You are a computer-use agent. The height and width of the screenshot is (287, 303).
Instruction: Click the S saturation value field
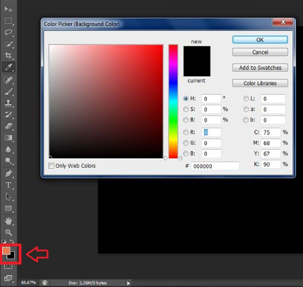(211, 109)
